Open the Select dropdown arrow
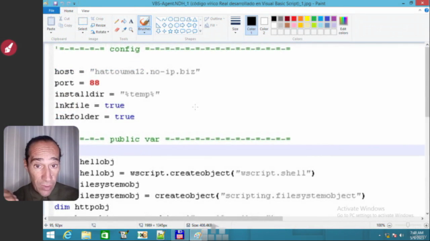 coord(83,33)
